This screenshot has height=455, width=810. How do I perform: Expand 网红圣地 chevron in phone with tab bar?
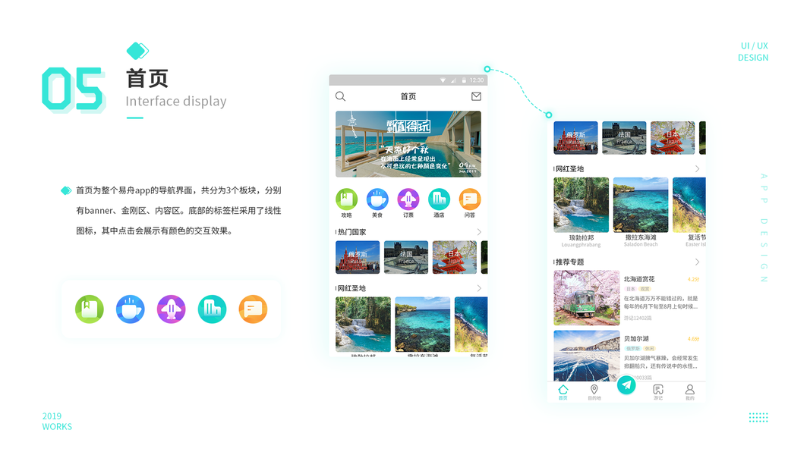tap(697, 168)
